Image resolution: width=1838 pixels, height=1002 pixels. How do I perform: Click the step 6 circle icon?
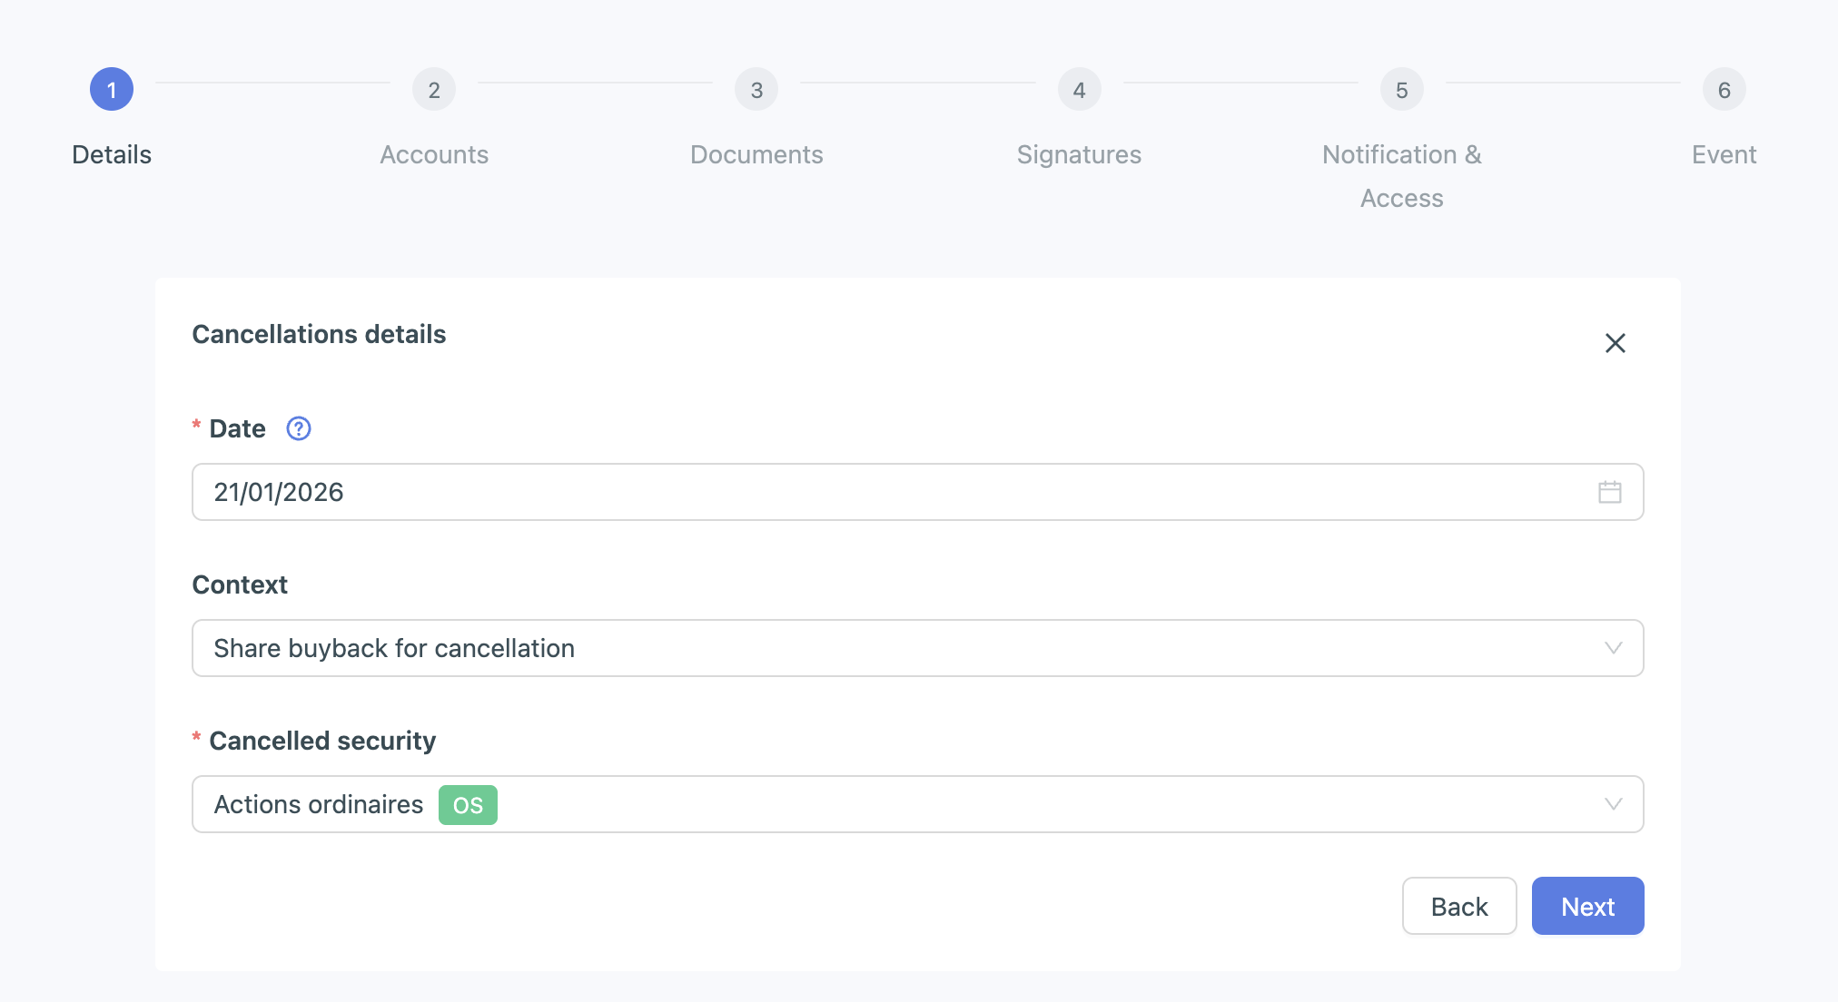coord(1724,90)
